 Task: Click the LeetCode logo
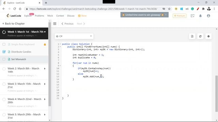coord(14,16)
